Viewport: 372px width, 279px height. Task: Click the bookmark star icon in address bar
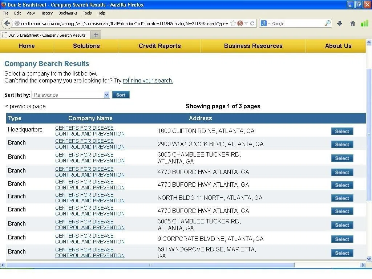(x=233, y=23)
